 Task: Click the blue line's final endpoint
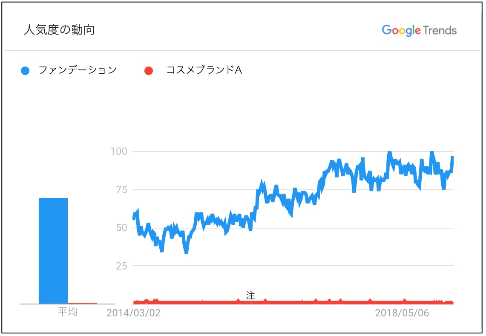tap(452, 157)
